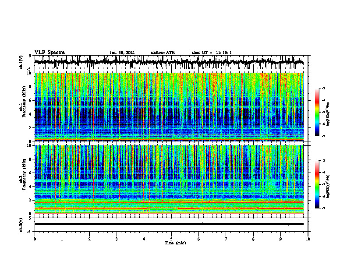Click the "-5" tick of the ch.3(V) axis
The height and width of the screenshot is (268, 347).
click(29, 232)
